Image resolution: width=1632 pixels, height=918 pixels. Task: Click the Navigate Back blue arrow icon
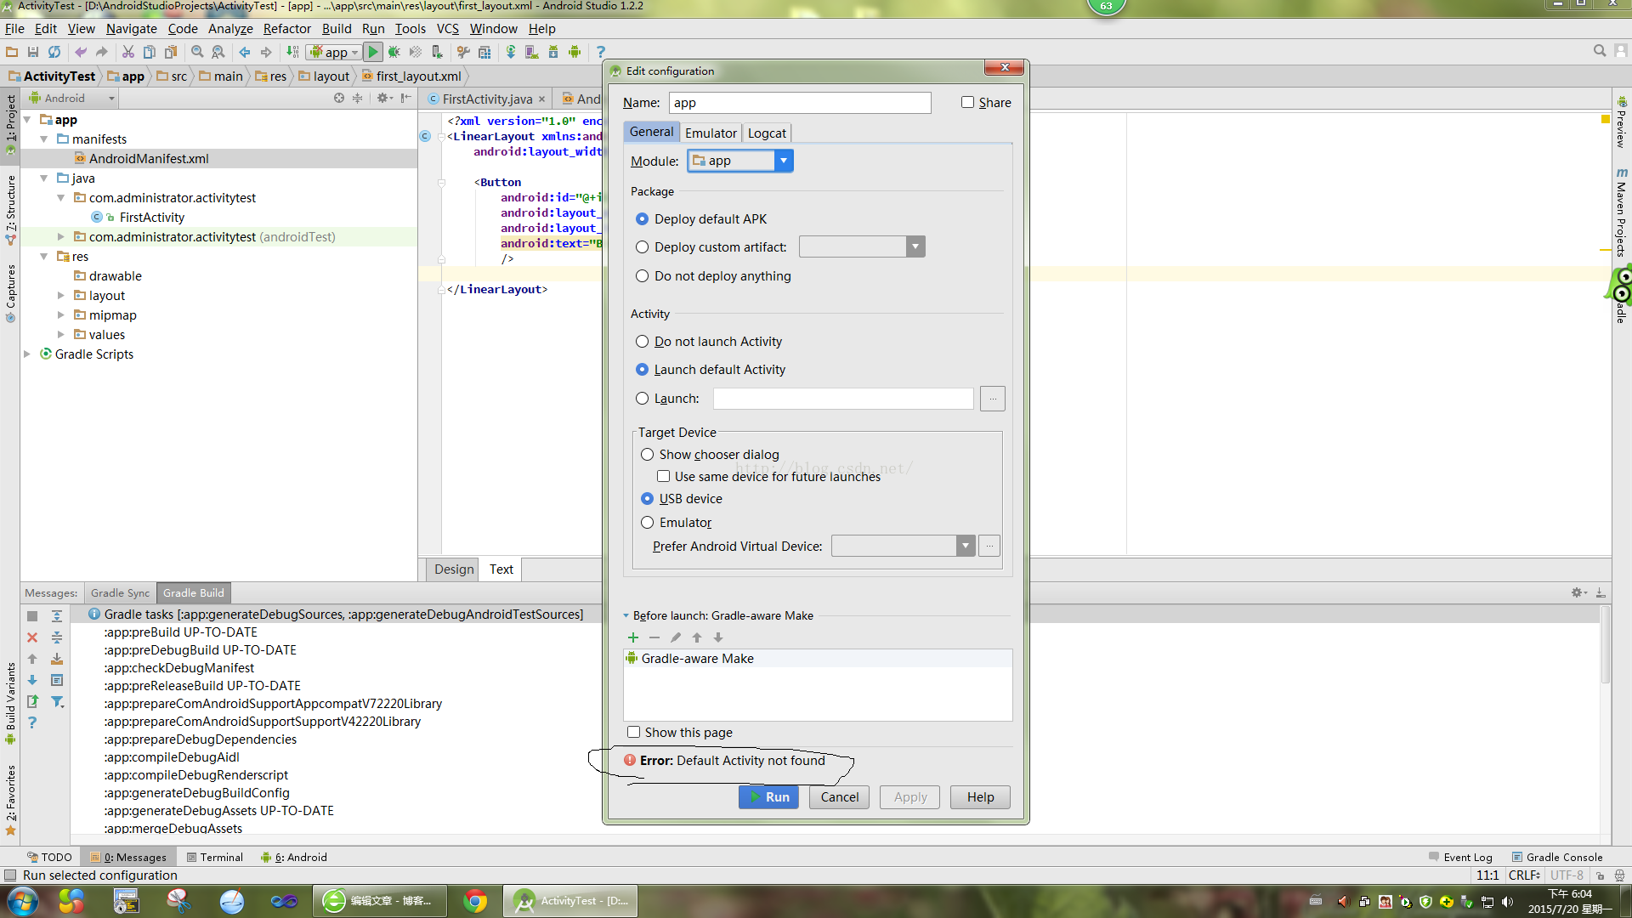[x=245, y=52]
